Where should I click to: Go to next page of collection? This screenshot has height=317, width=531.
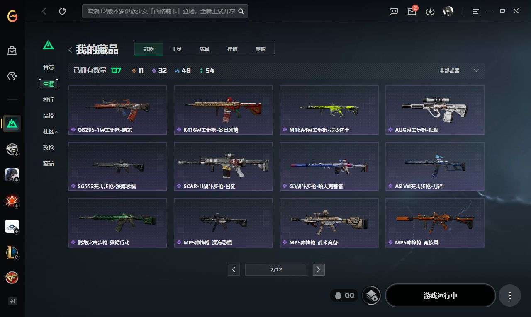(x=319, y=269)
